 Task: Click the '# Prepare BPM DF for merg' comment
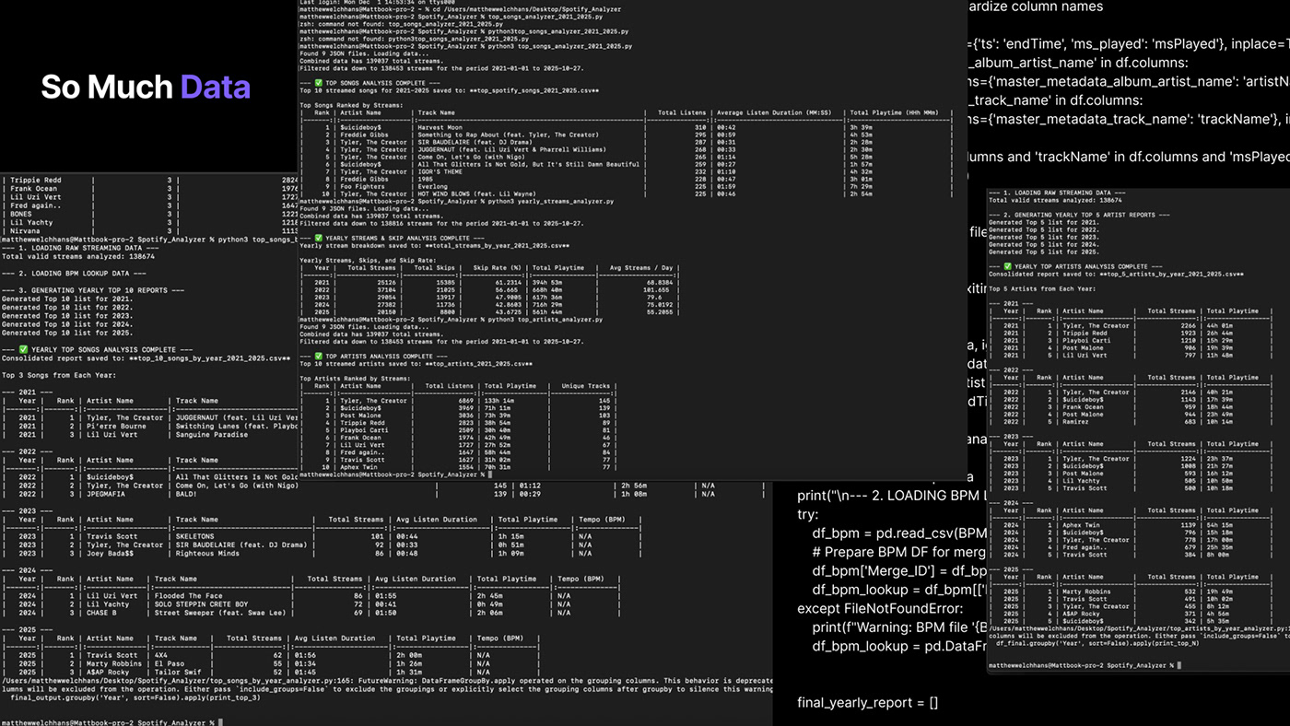(x=900, y=552)
